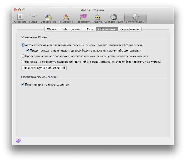Open the Приложения preferences pane icon
Viewport: 186px width, 162px height.
pos(66,17)
